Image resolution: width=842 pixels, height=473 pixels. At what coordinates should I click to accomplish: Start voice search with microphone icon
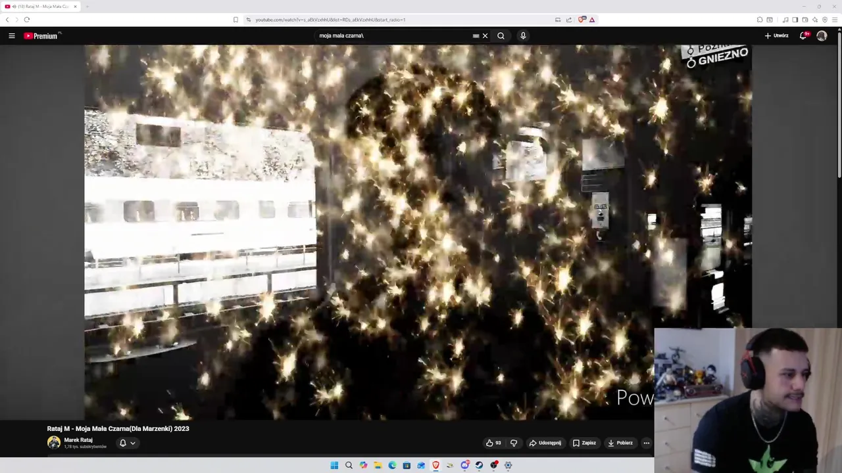pos(523,35)
